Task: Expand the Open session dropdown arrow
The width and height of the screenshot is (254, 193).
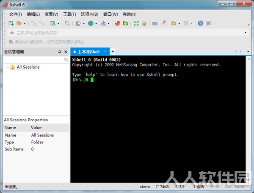Action: [25, 23]
